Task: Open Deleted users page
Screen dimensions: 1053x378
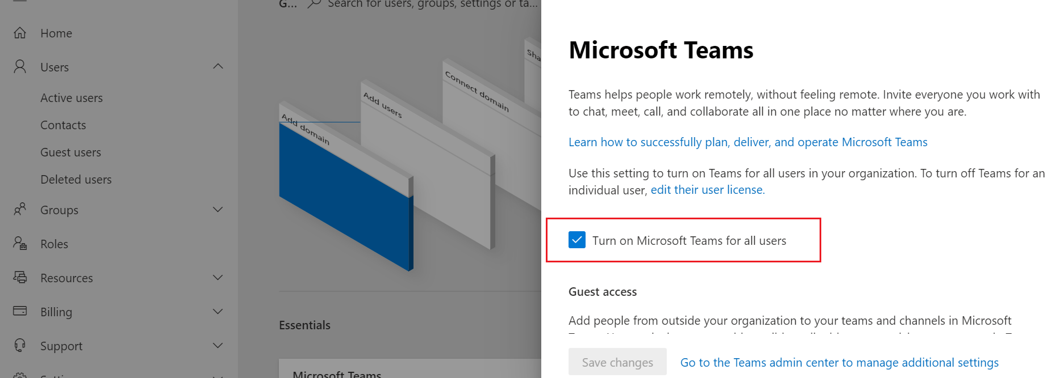Action: [x=76, y=180]
